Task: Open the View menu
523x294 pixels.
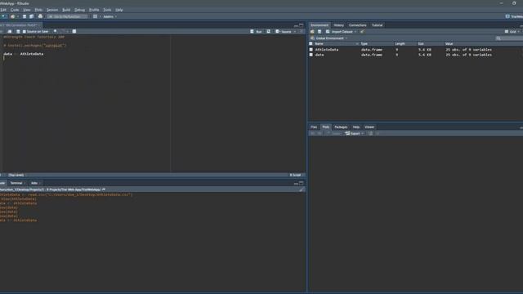Action: tap(27, 10)
